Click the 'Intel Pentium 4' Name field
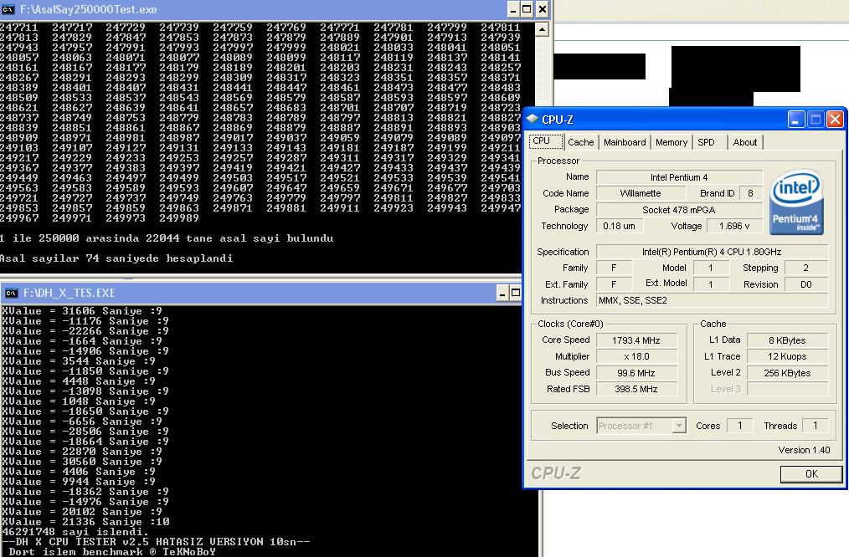 679,177
